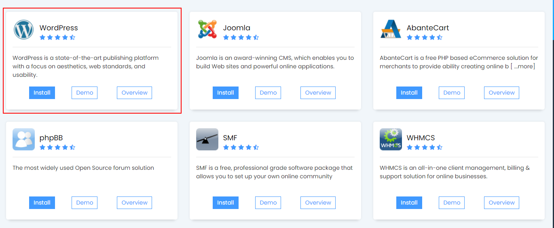This screenshot has width=554, height=228.
Task: Click the Joomla title text
Action: click(x=237, y=28)
